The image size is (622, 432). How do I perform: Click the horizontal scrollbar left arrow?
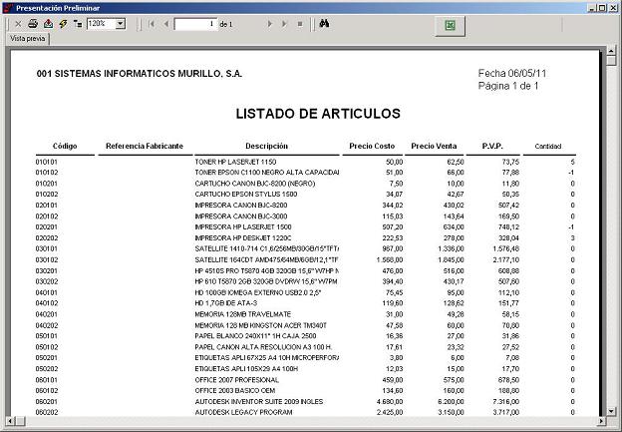[x=10, y=420]
